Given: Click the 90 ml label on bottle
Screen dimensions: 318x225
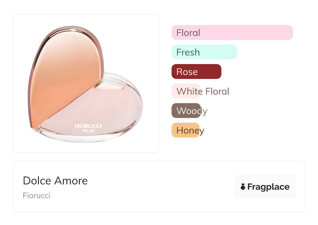Looking at the screenshot, I should click(x=89, y=131).
